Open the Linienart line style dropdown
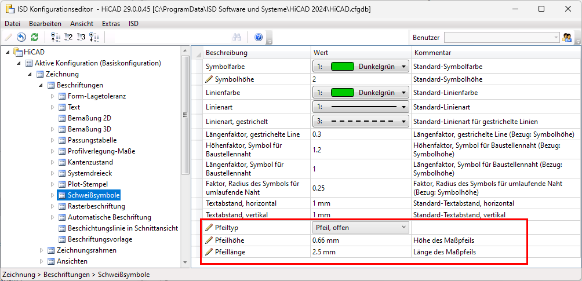This screenshot has width=582, height=281. tap(361, 107)
